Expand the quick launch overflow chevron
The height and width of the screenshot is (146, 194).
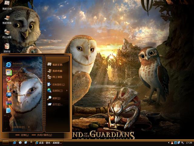pos(31,142)
